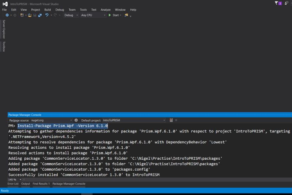Click the Navigate Backward arrow icon
Viewport: 292px width, 195px height.
(x=7, y=15)
